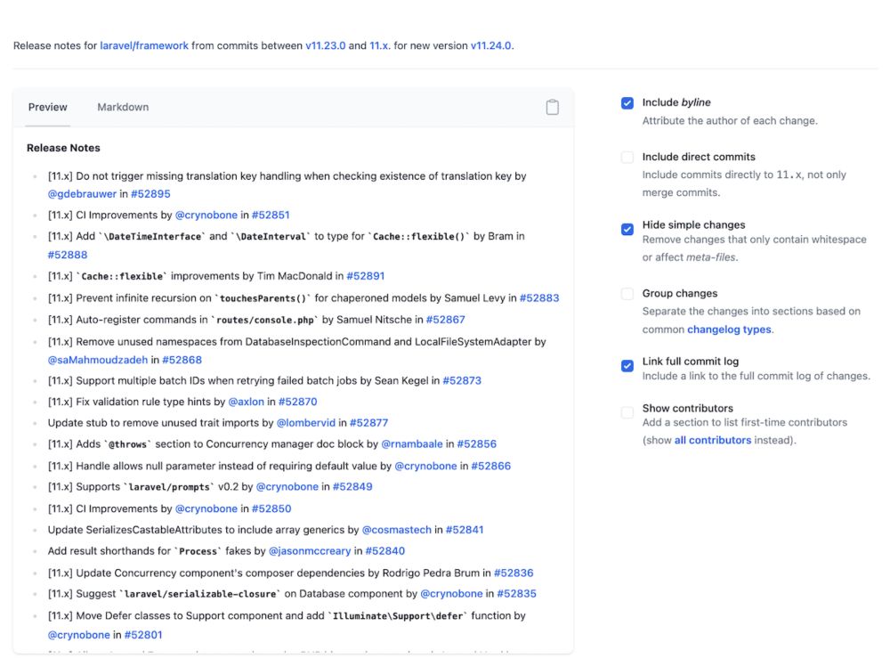Open pull request #52840

pos(384,550)
